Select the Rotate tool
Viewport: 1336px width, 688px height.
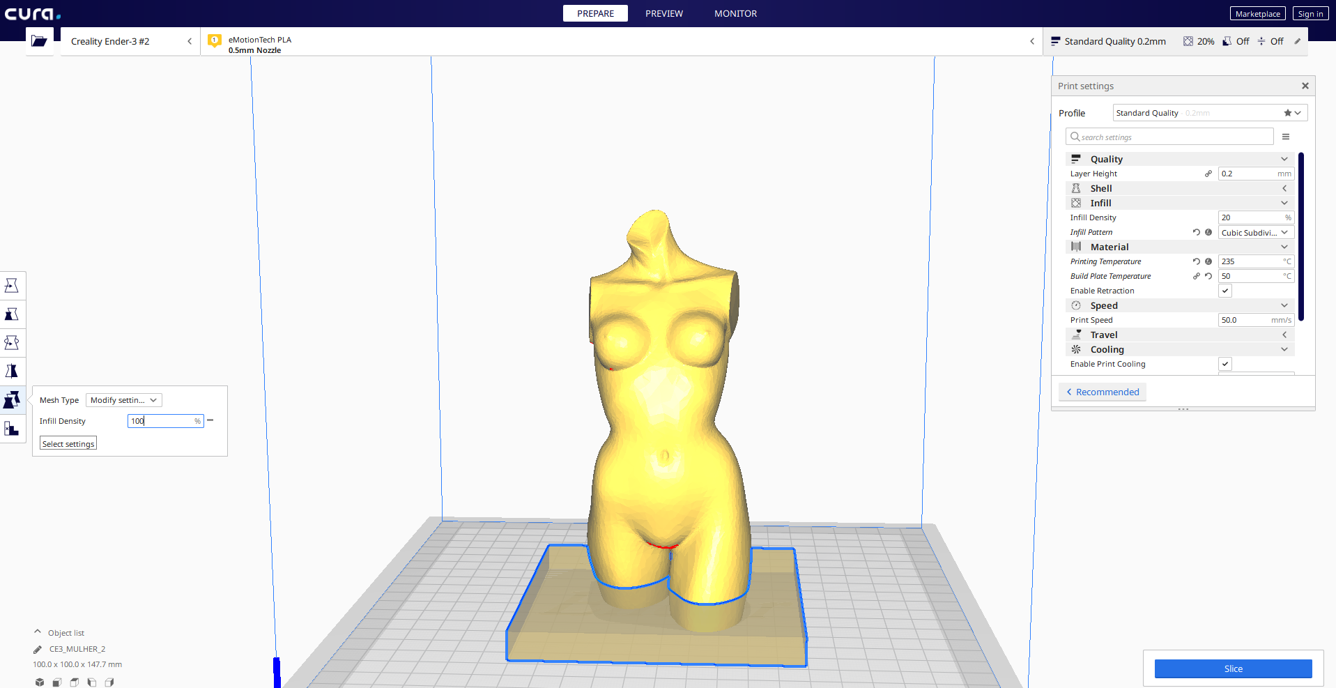point(12,343)
